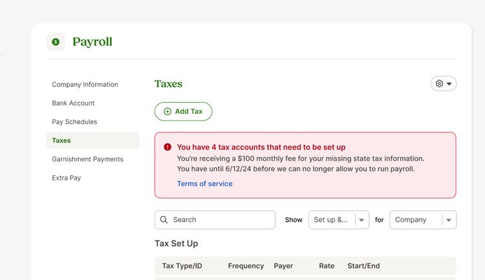This screenshot has height=280, width=485.
Task: Select Pay Schedules in sidebar
Action: [74, 122]
